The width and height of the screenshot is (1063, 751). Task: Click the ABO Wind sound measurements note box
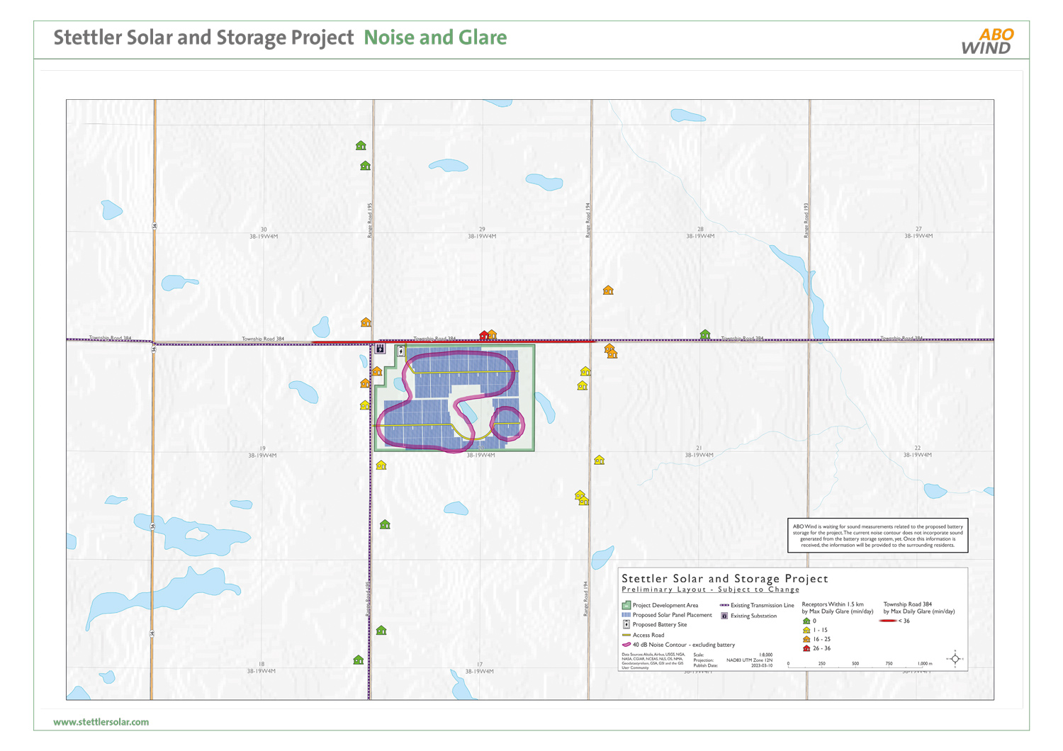(877, 536)
